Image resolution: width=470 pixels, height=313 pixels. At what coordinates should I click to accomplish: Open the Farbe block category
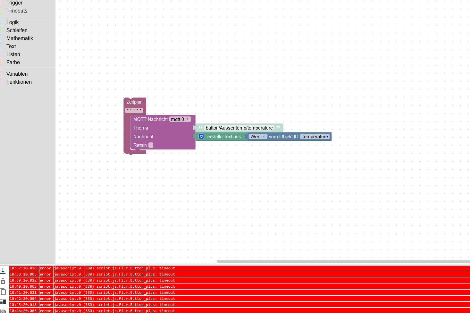pos(13,62)
